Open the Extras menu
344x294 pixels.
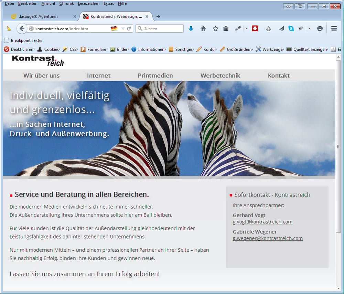click(x=109, y=3)
